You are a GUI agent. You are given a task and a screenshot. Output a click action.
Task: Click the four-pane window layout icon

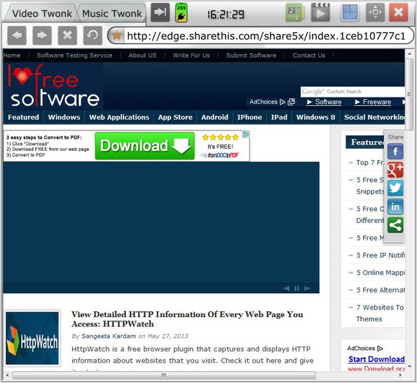pos(350,13)
